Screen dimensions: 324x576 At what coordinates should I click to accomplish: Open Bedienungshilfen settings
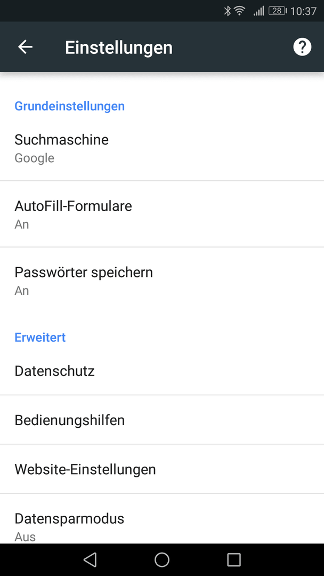162,420
